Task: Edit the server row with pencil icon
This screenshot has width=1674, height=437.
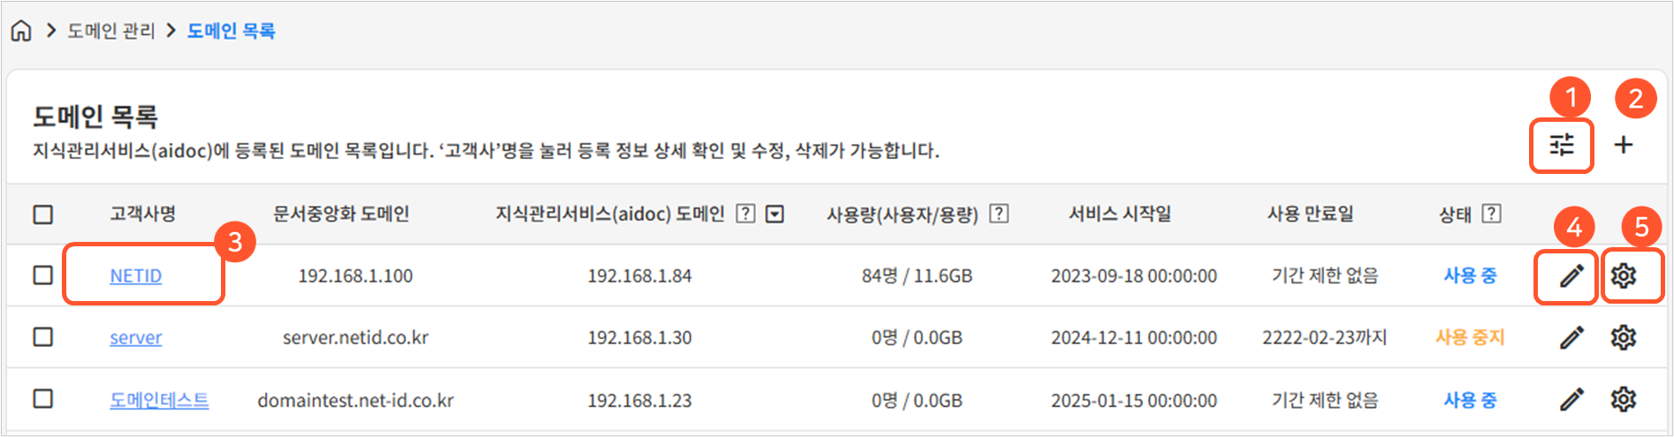Action: (1571, 337)
